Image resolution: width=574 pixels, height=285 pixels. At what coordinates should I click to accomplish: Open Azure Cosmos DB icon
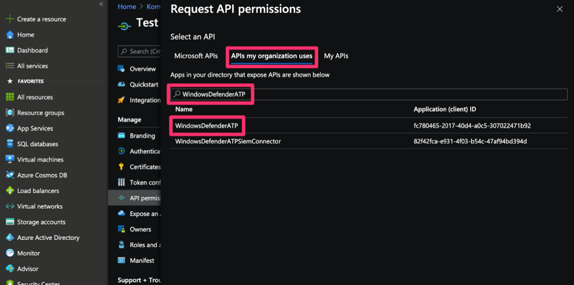pos(10,175)
